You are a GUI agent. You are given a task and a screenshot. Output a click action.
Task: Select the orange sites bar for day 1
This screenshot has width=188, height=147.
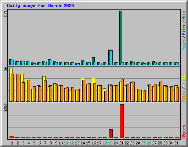tap(12, 88)
